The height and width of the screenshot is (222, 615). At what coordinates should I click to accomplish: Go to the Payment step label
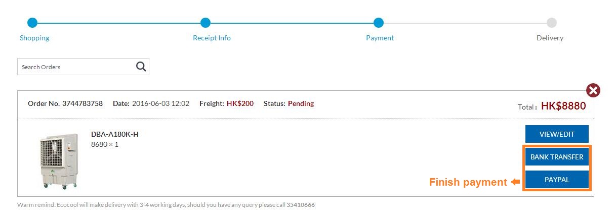pos(380,38)
